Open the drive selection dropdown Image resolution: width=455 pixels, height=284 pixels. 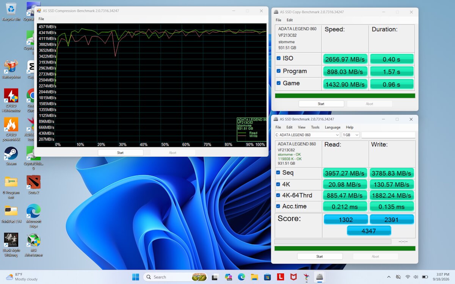(x=308, y=135)
